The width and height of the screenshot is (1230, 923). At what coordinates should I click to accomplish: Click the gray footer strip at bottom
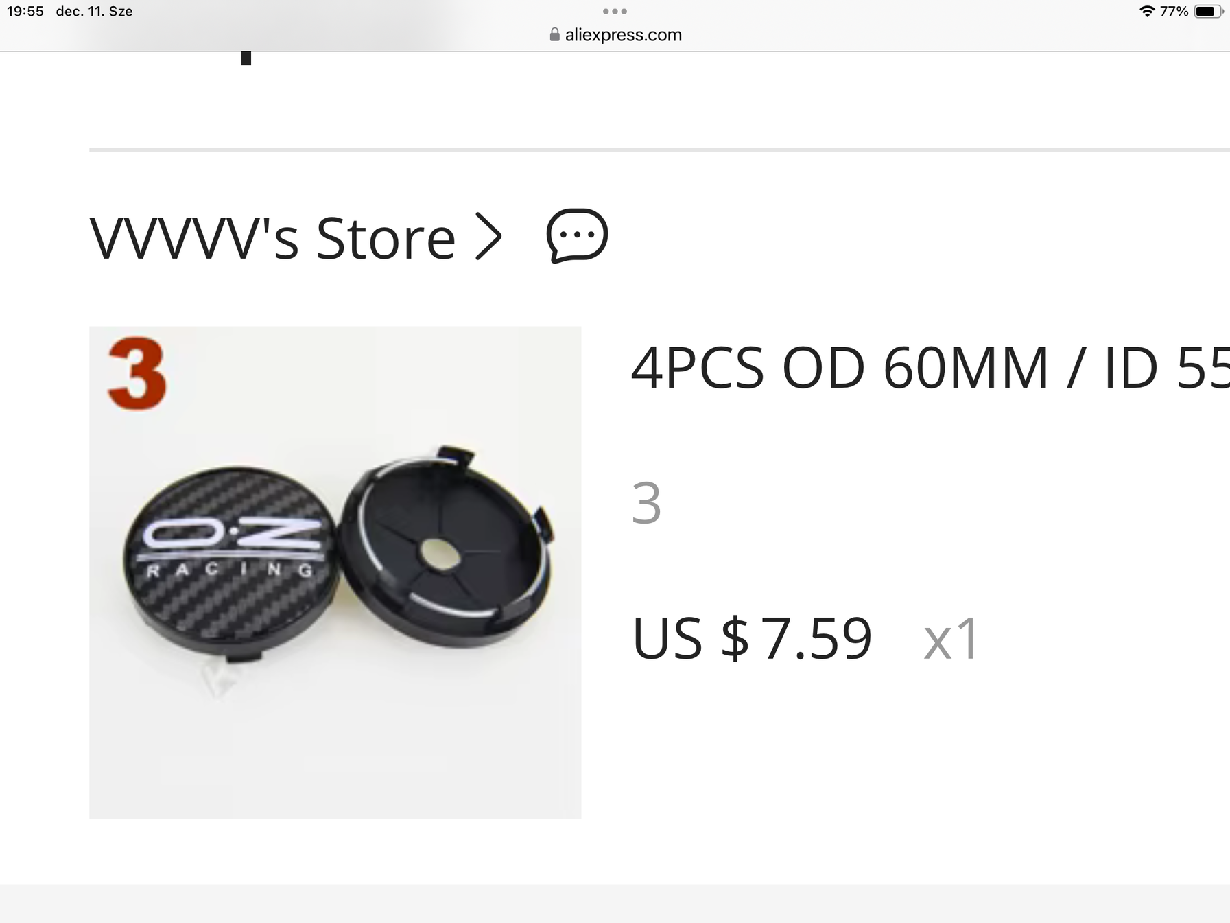pyautogui.click(x=615, y=903)
